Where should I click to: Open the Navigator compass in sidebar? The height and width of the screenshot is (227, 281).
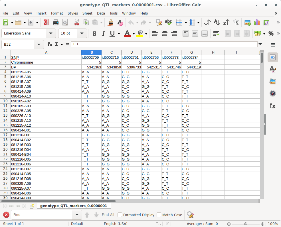pyautogui.click(x=272, y=94)
